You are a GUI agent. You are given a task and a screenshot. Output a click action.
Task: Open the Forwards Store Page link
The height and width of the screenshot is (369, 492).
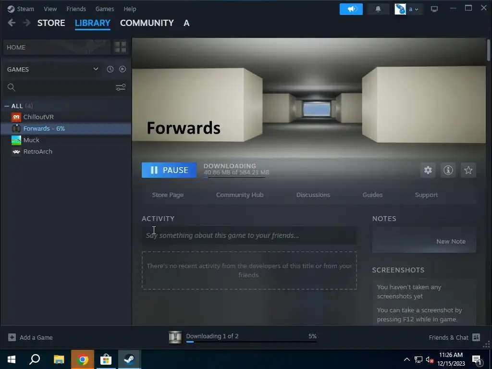click(x=168, y=195)
